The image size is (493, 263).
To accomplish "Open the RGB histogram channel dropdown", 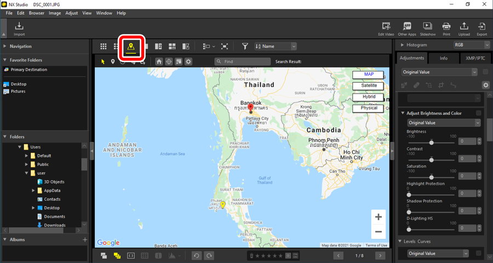I will [x=471, y=45].
